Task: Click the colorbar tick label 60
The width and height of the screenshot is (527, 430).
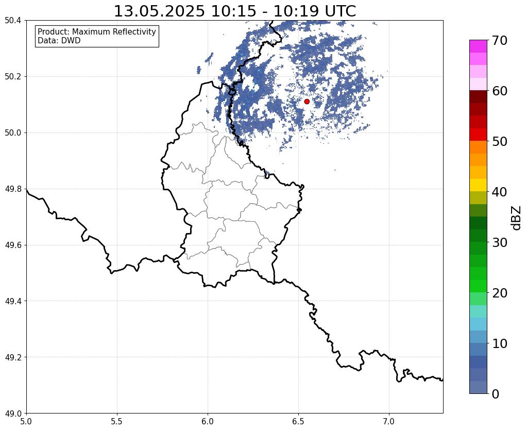Action: (x=500, y=91)
